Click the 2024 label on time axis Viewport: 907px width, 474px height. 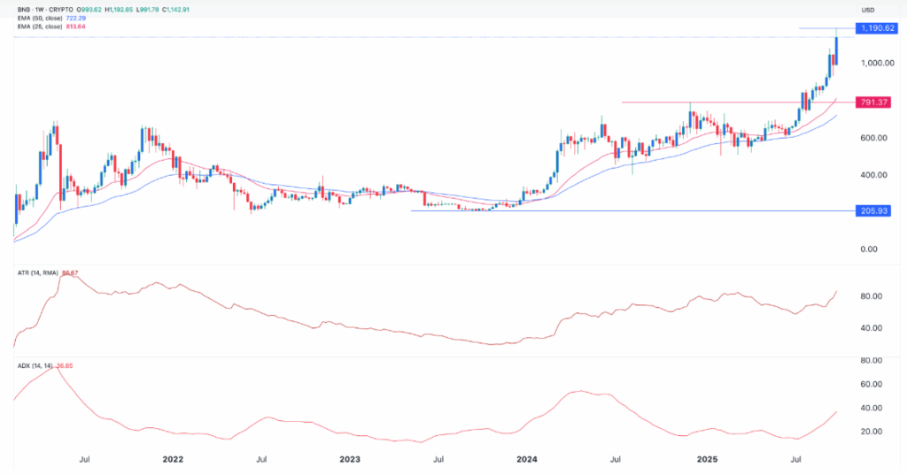528,460
